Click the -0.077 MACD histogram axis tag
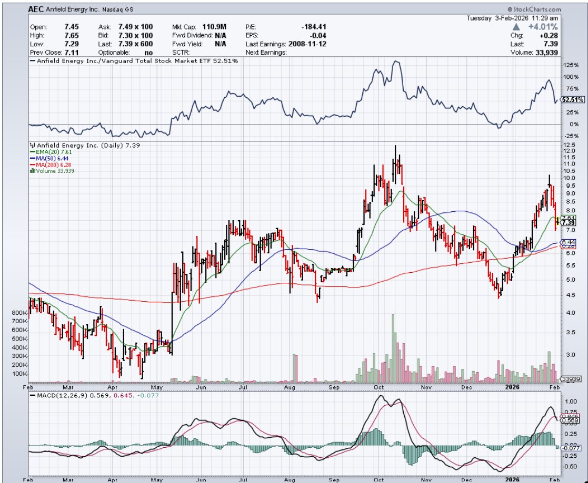588x483 pixels. (571, 448)
